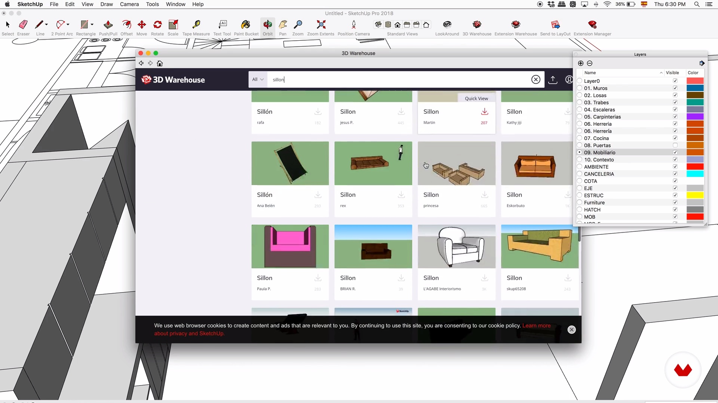The height and width of the screenshot is (403, 718).
Task: Go back in 3D Warehouse browser
Action: point(141,63)
